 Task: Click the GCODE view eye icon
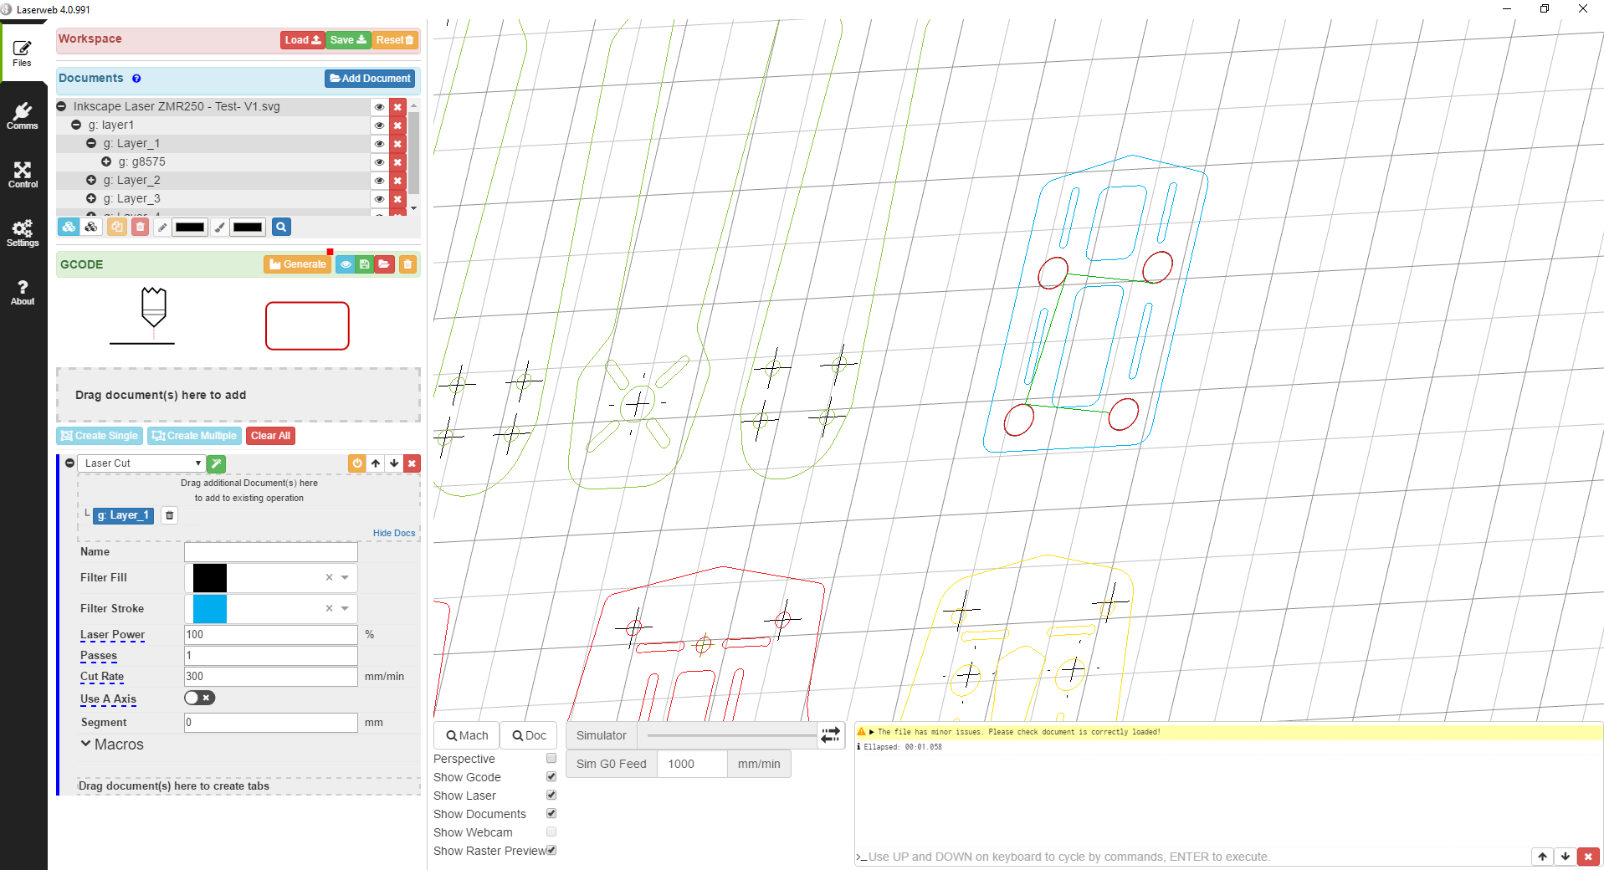(x=345, y=264)
